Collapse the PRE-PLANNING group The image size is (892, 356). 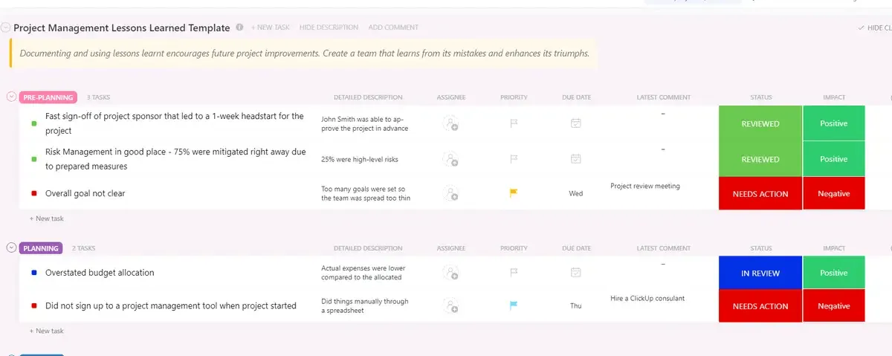11,97
